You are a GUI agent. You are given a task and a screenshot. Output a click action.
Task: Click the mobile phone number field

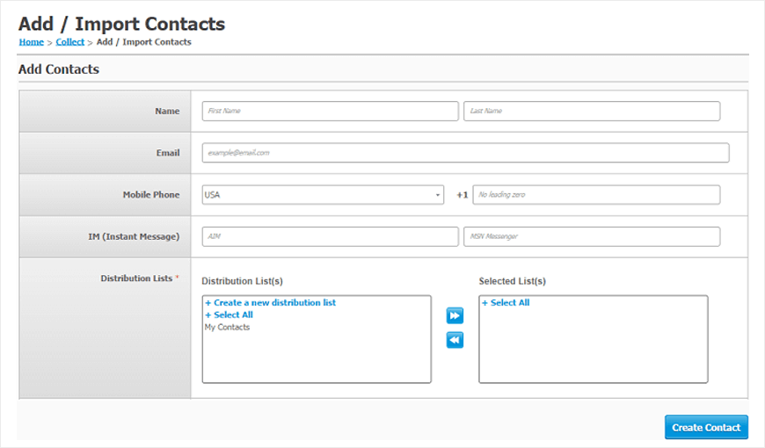[x=596, y=194]
